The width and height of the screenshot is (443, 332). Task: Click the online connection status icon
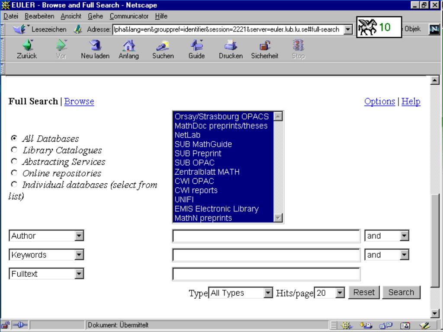pos(20,325)
